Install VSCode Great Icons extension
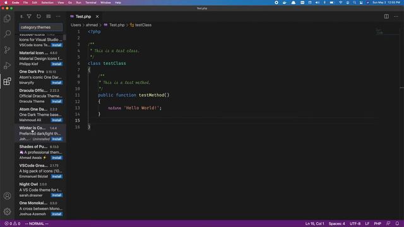 click(56, 177)
